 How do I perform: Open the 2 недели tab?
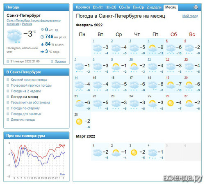pyautogui.click(x=154, y=7)
